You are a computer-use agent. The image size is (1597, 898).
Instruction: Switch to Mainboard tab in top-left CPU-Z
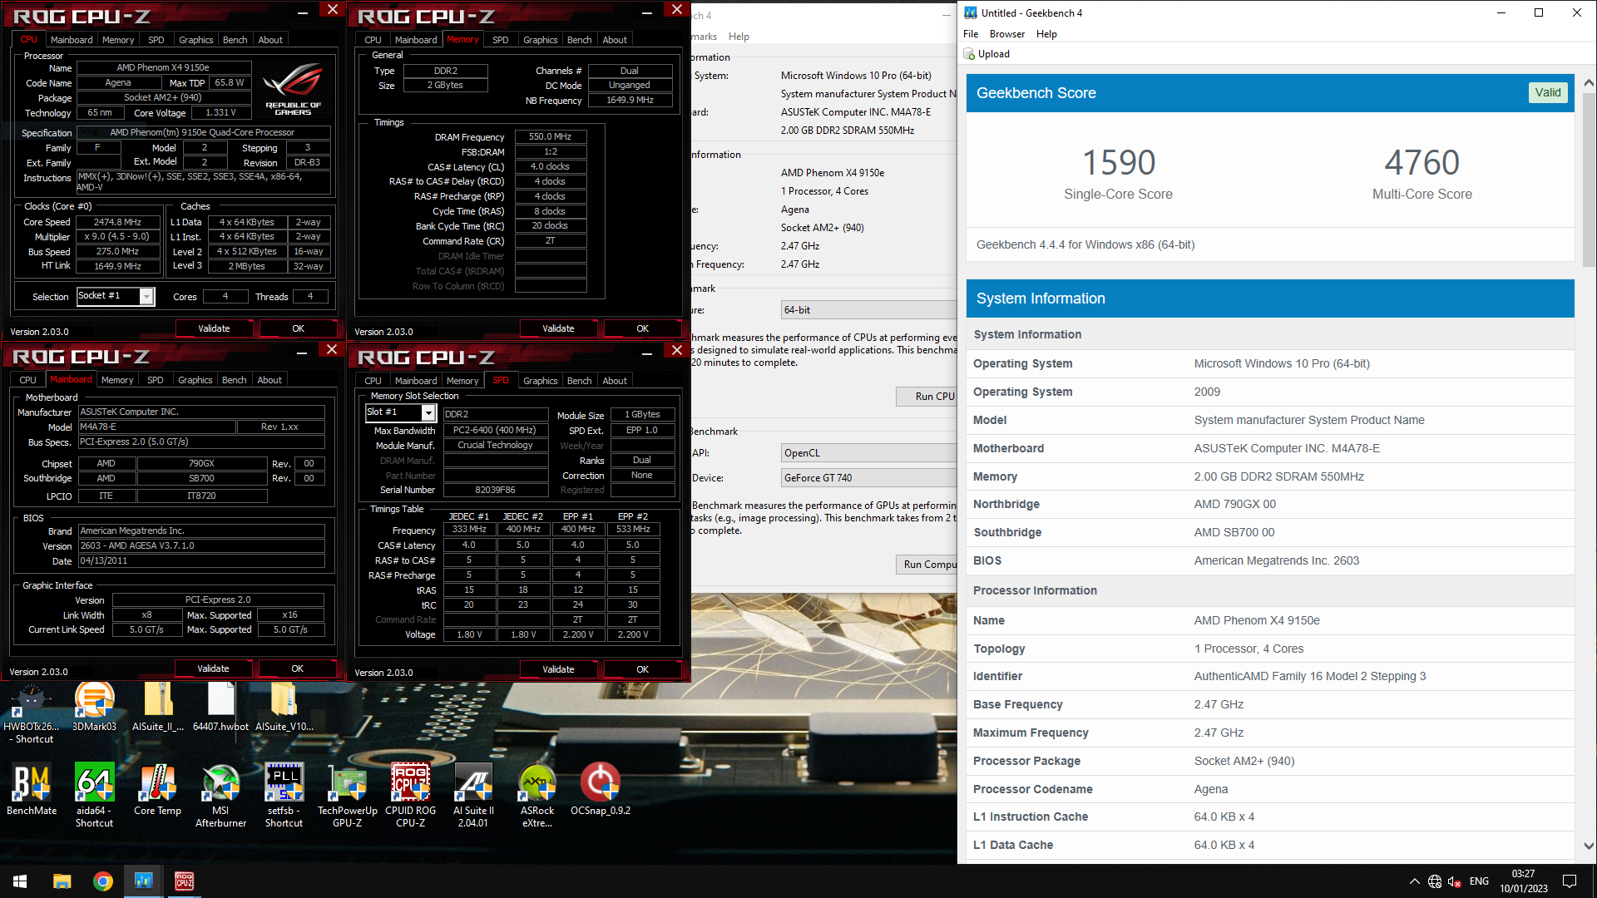(x=72, y=40)
